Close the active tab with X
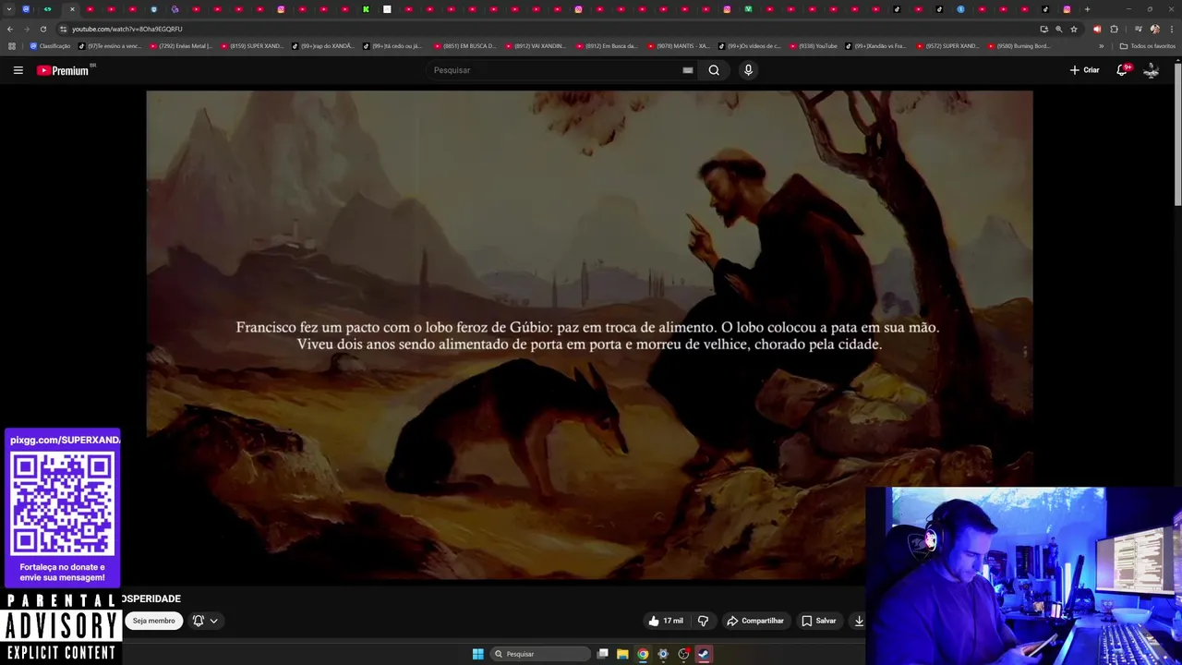The image size is (1182, 665). (x=72, y=9)
